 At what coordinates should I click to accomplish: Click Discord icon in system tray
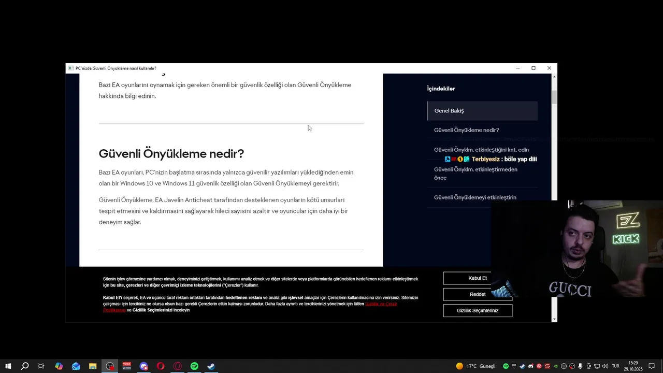pyautogui.click(x=531, y=366)
